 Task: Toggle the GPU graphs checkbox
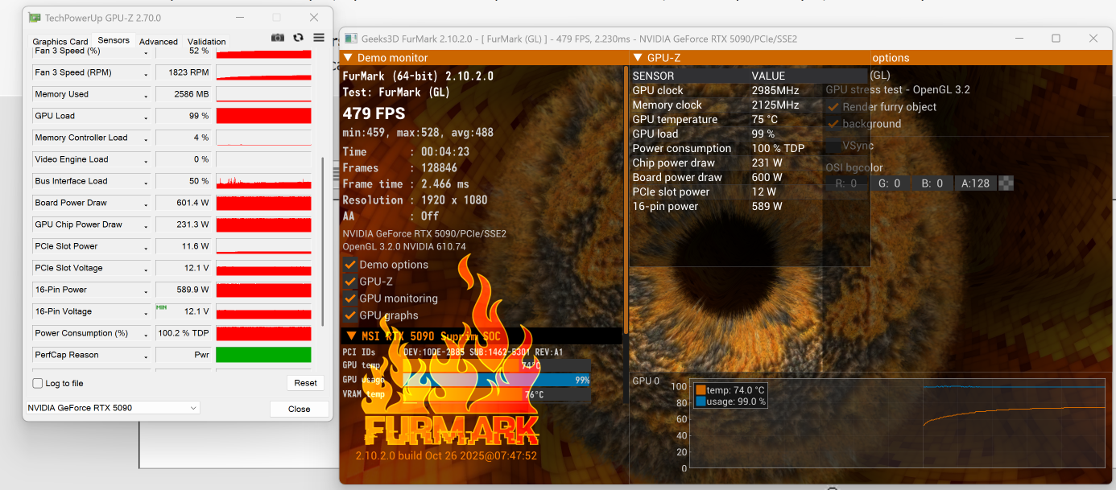point(350,315)
